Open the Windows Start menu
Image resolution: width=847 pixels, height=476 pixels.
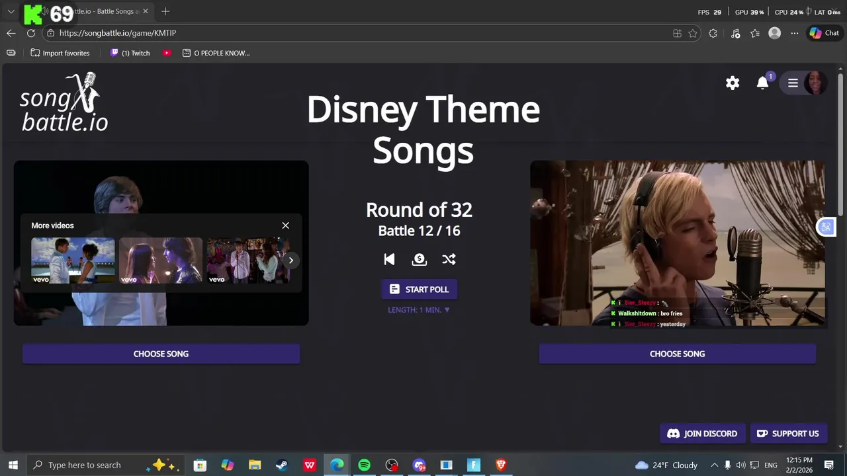click(13, 465)
